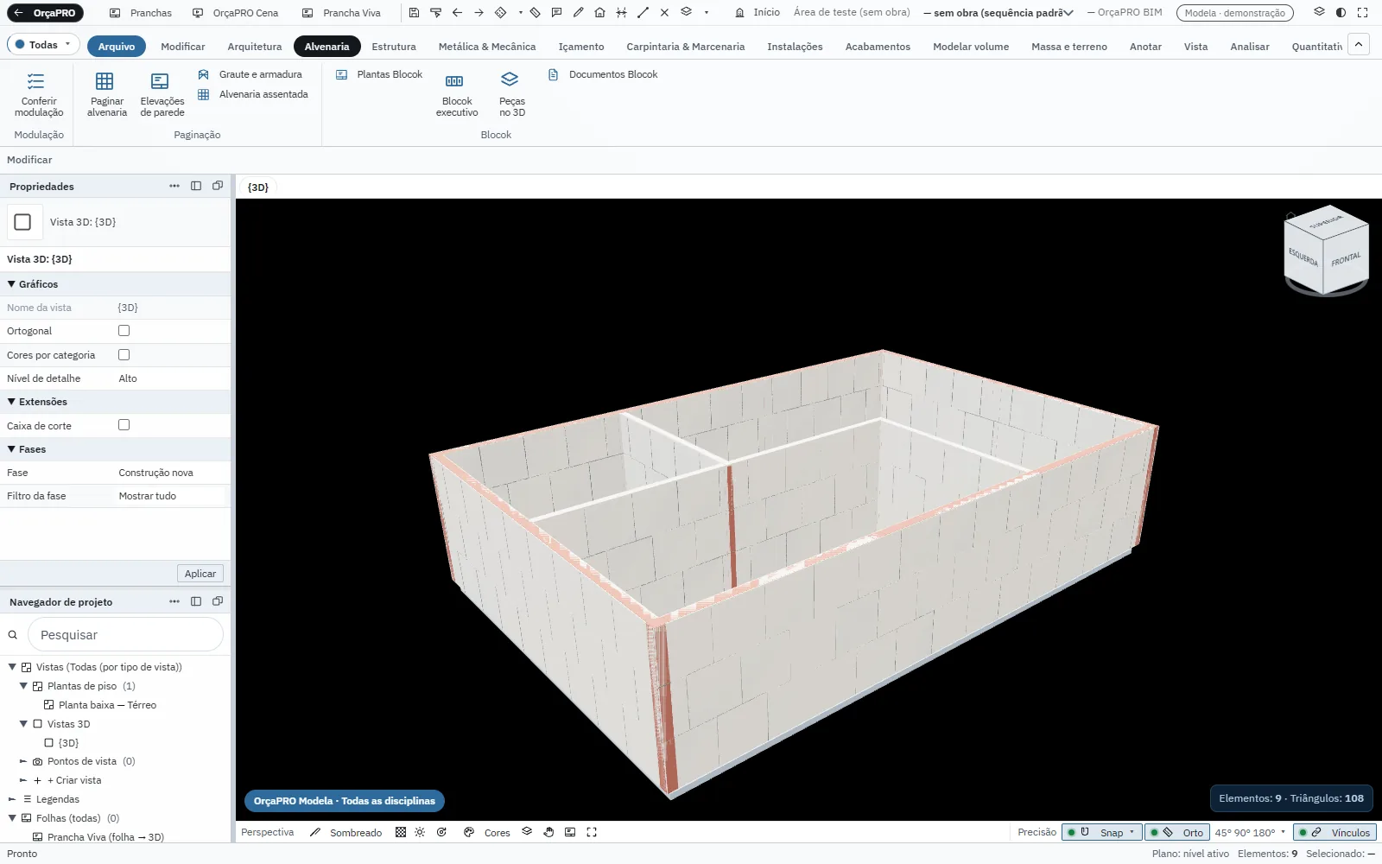Click the Cores palette button
The width and height of the screenshot is (1382, 864).
[x=487, y=832]
